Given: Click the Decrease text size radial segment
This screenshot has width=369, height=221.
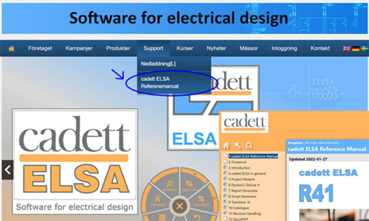Looking at the screenshot, I should click(x=157, y=202).
